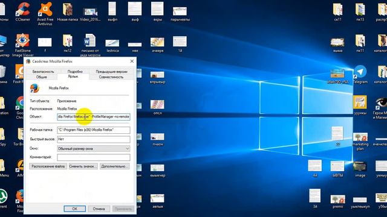Select the CCleaner desktop shortcut
Screen dimensions: 387x217
point(22,11)
